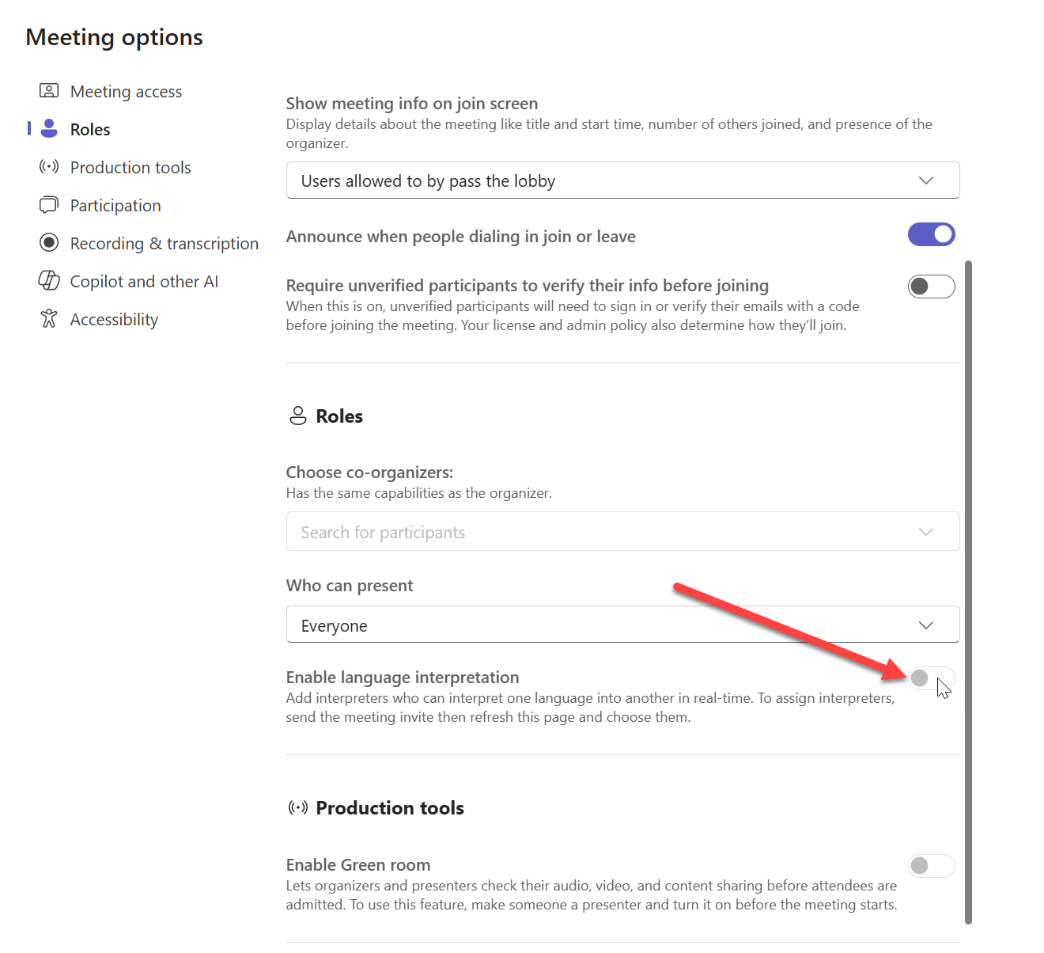Enable require unverified participants verification toggle

[x=931, y=287]
